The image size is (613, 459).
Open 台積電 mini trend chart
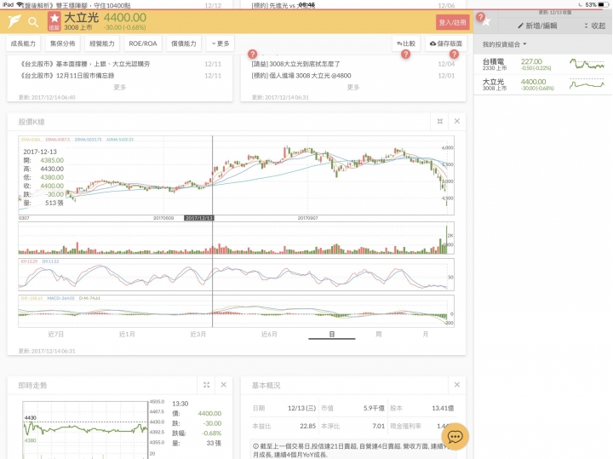[587, 64]
